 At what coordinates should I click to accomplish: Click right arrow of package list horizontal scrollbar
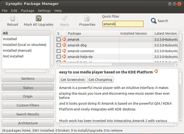pos(176,65)
